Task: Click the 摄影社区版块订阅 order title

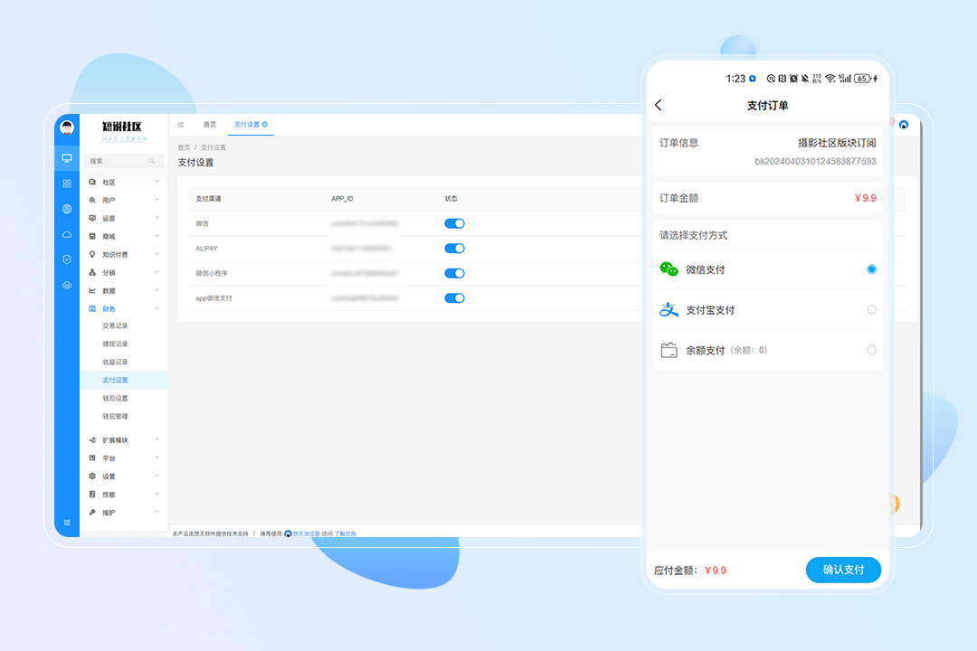Action: click(837, 143)
